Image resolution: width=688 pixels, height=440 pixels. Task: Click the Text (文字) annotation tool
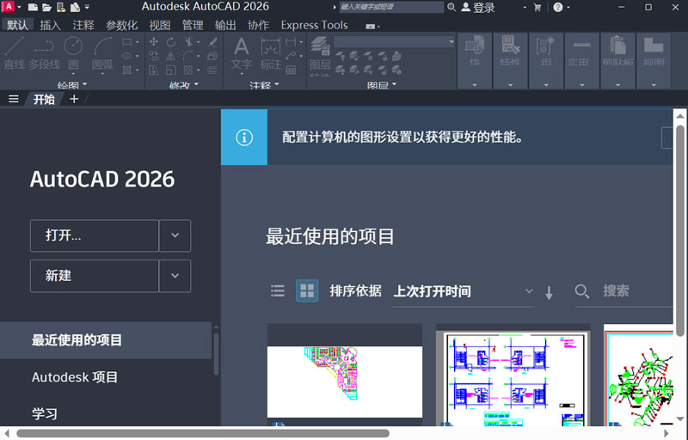coord(242,52)
